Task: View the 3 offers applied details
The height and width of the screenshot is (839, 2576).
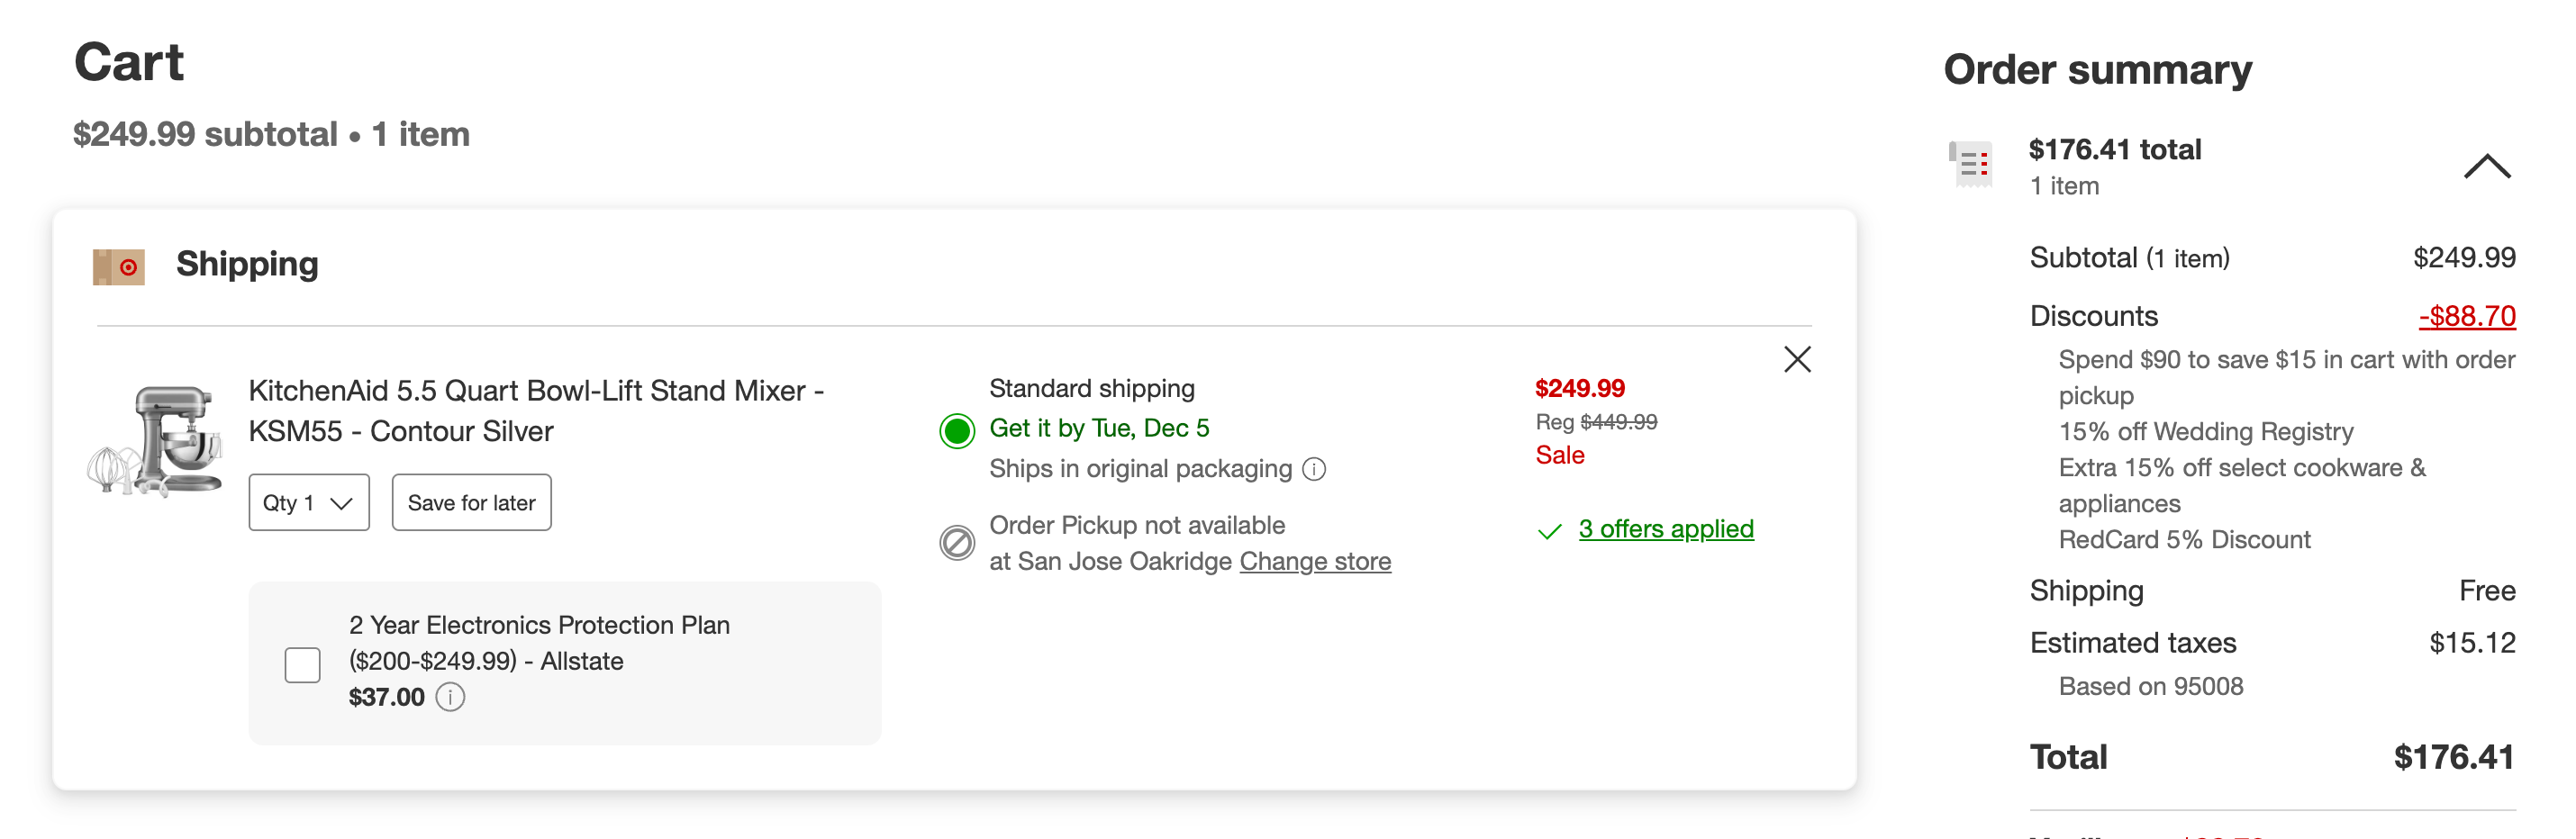Action: [x=1665, y=529]
